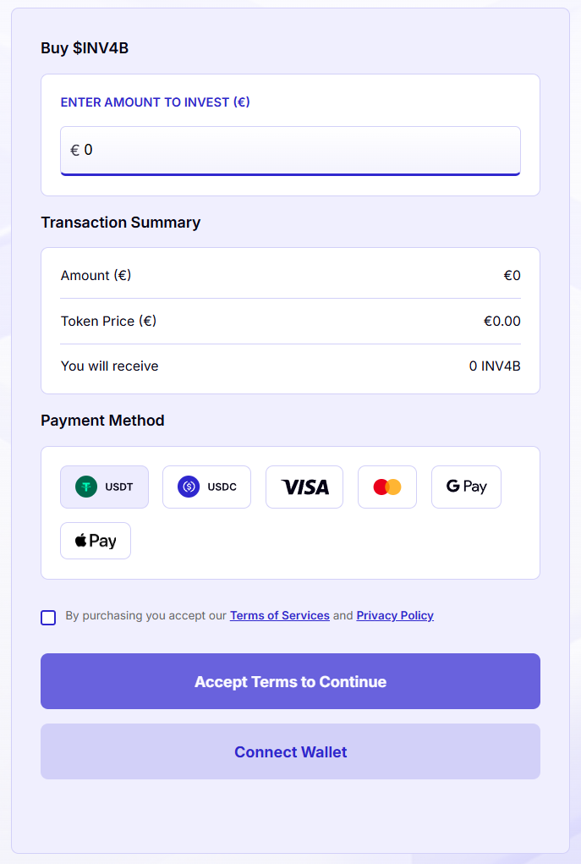Image resolution: width=581 pixels, height=864 pixels.
Task: Click the '0 INV4B' received value
Action: (x=495, y=366)
